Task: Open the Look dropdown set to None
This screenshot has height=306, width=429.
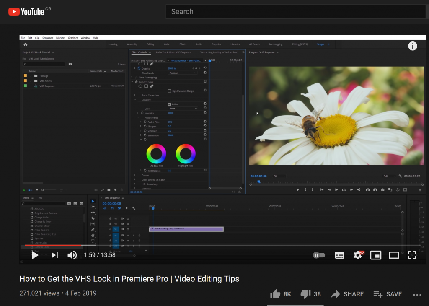Action: click(x=183, y=109)
